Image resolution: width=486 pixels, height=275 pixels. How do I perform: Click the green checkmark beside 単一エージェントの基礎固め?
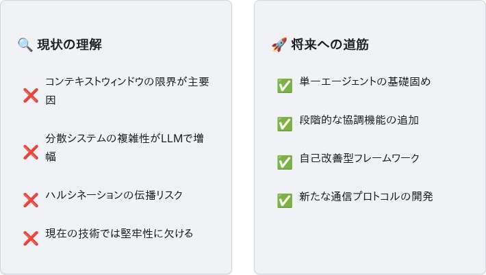[285, 86]
